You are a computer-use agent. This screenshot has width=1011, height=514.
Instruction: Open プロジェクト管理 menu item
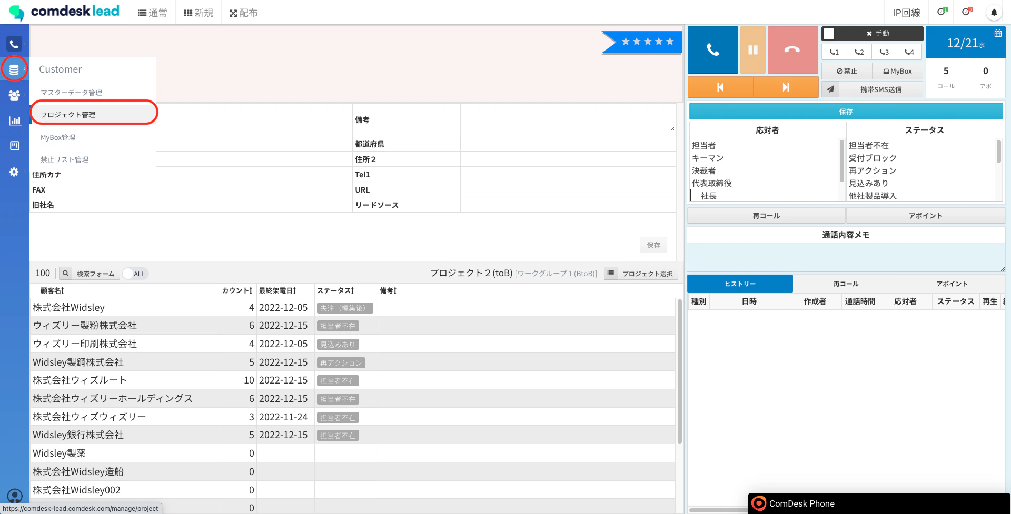pyautogui.click(x=68, y=115)
